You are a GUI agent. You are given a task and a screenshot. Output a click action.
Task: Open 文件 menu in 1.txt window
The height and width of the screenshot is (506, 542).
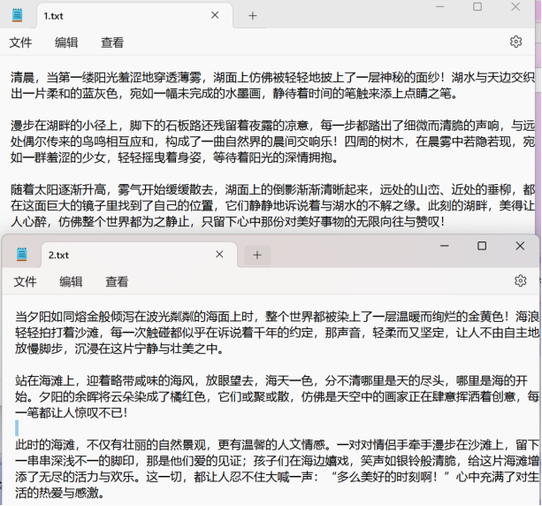point(20,42)
